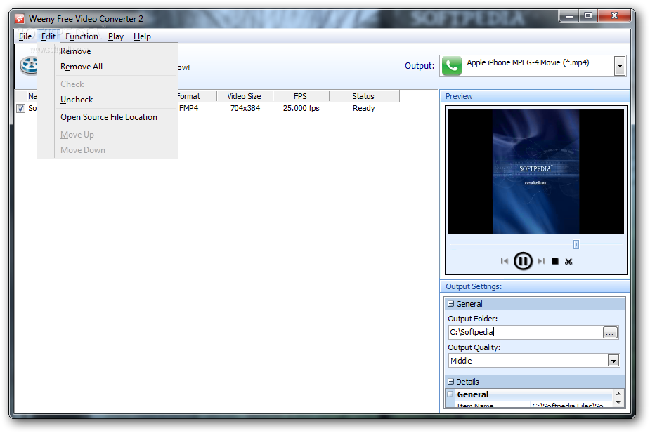
Task: Open the Function menu
Action: [x=82, y=36]
